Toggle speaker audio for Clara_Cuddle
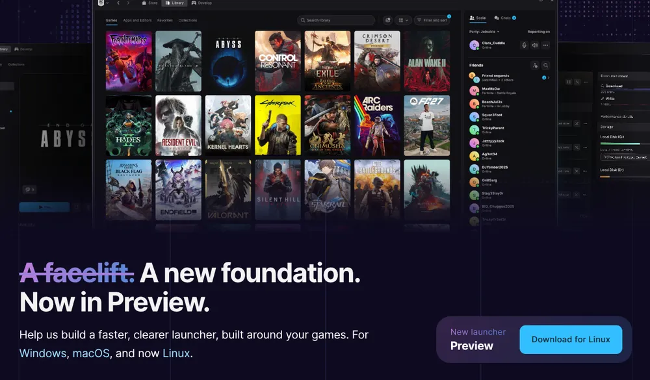The image size is (650, 380). 535,45
